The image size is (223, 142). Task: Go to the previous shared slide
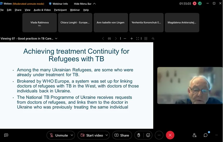pos(103,39)
